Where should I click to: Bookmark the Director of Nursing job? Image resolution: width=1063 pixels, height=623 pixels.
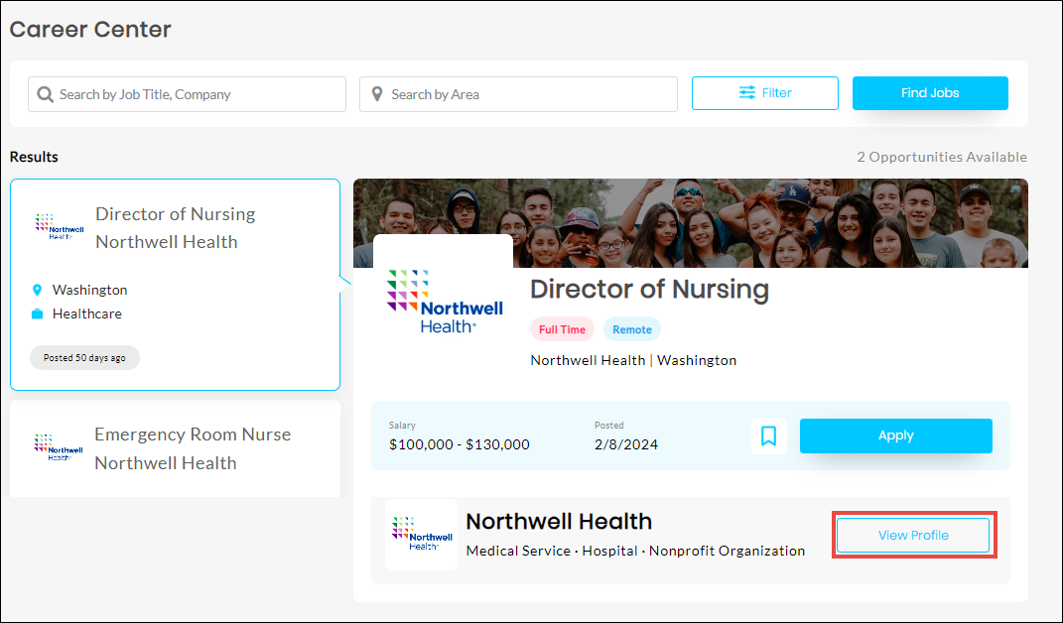[768, 436]
